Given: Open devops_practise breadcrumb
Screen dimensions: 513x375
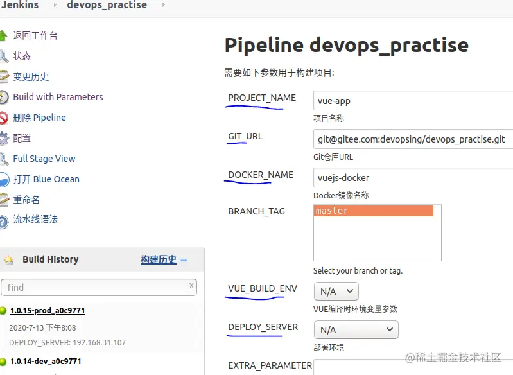Looking at the screenshot, I should pos(107,5).
